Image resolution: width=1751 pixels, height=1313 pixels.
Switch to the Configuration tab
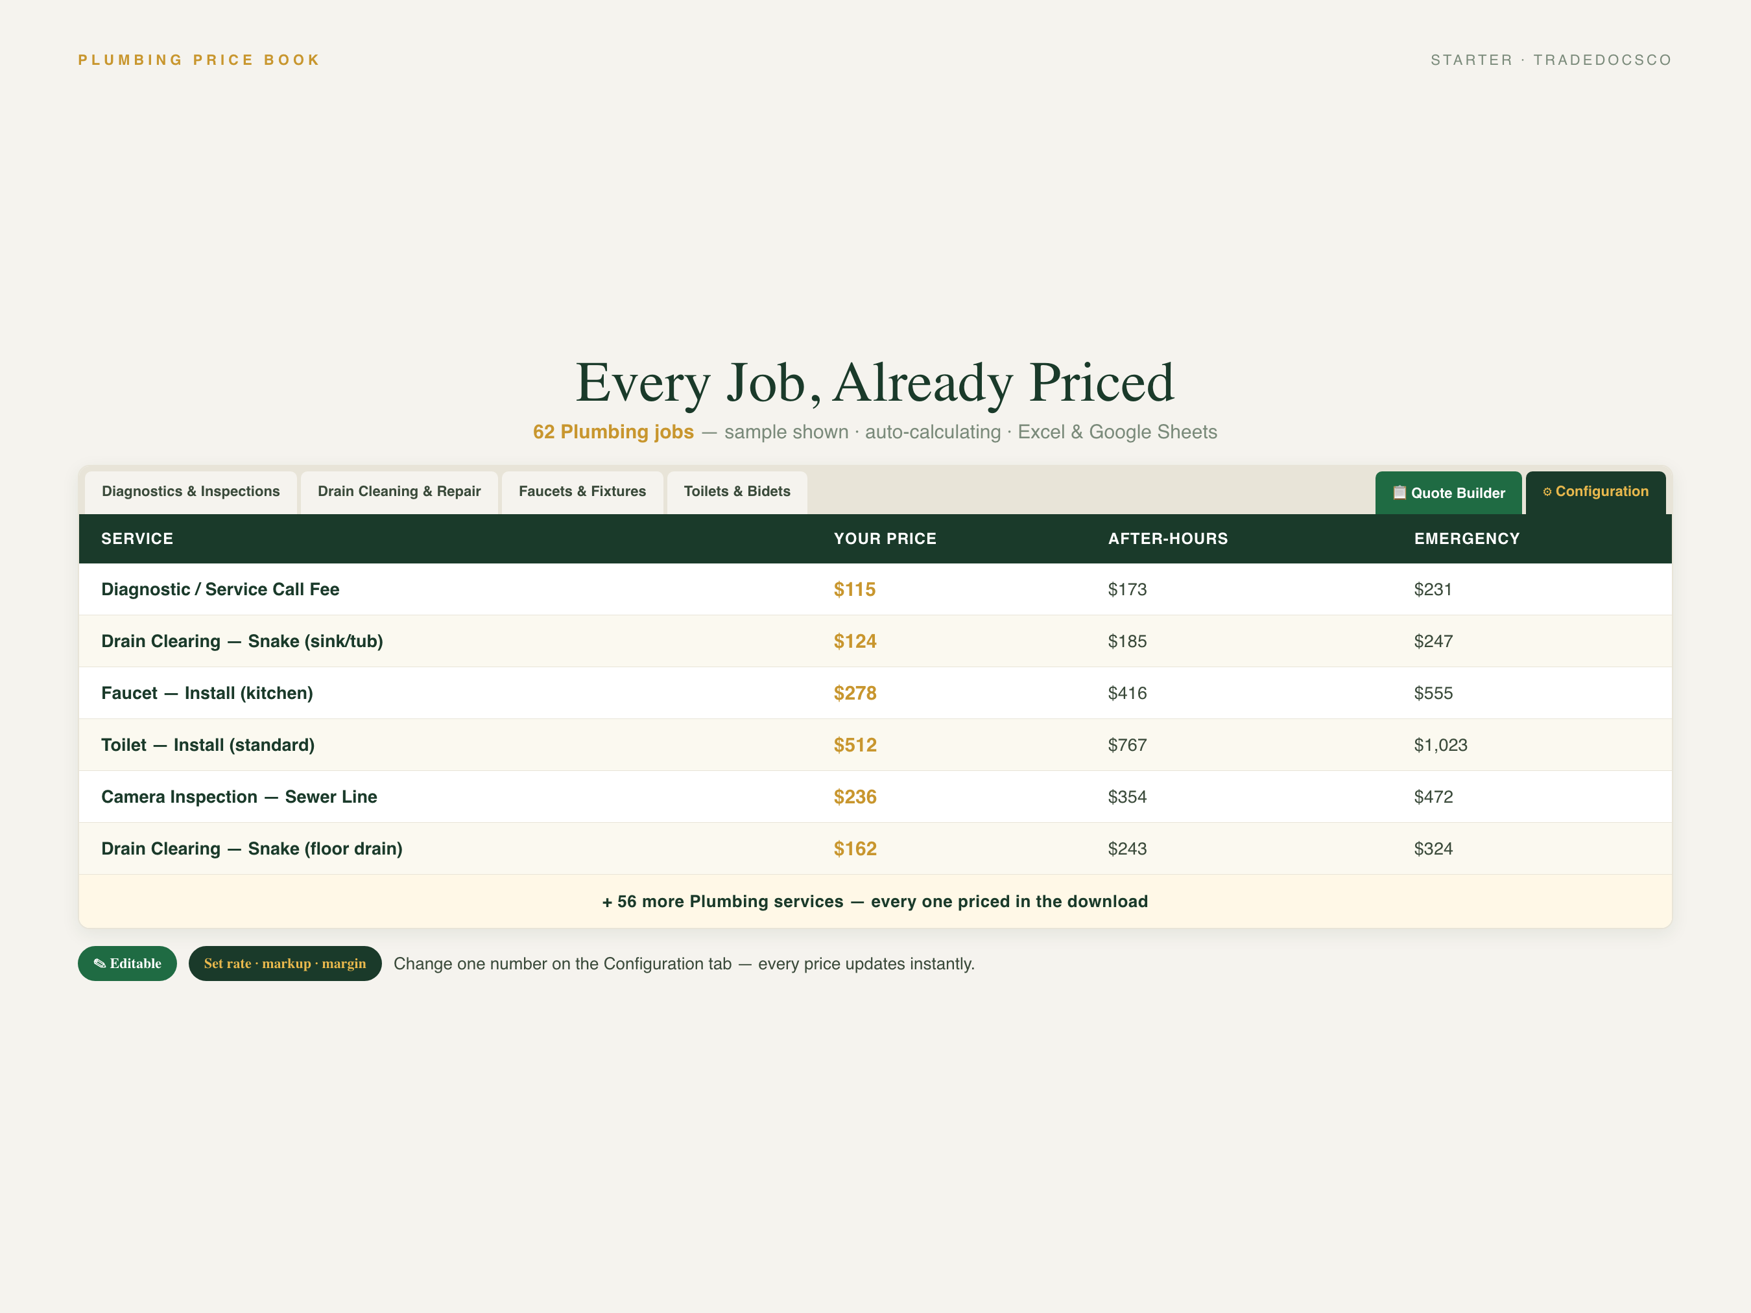click(x=1595, y=491)
